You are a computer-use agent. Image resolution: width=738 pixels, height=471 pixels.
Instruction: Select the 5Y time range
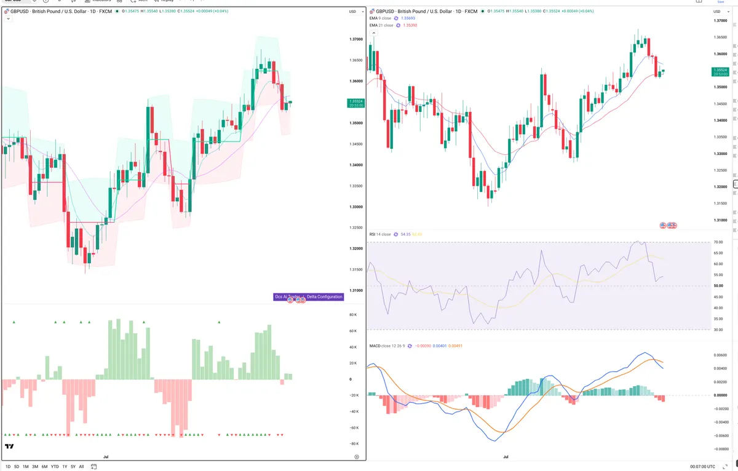tap(73, 467)
